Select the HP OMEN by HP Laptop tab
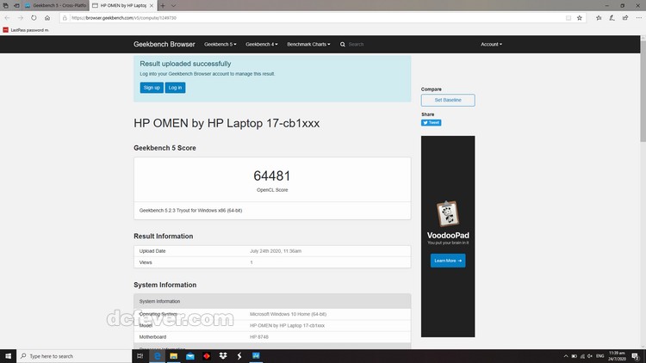This screenshot has width=646, height=363. click(123, 6)
